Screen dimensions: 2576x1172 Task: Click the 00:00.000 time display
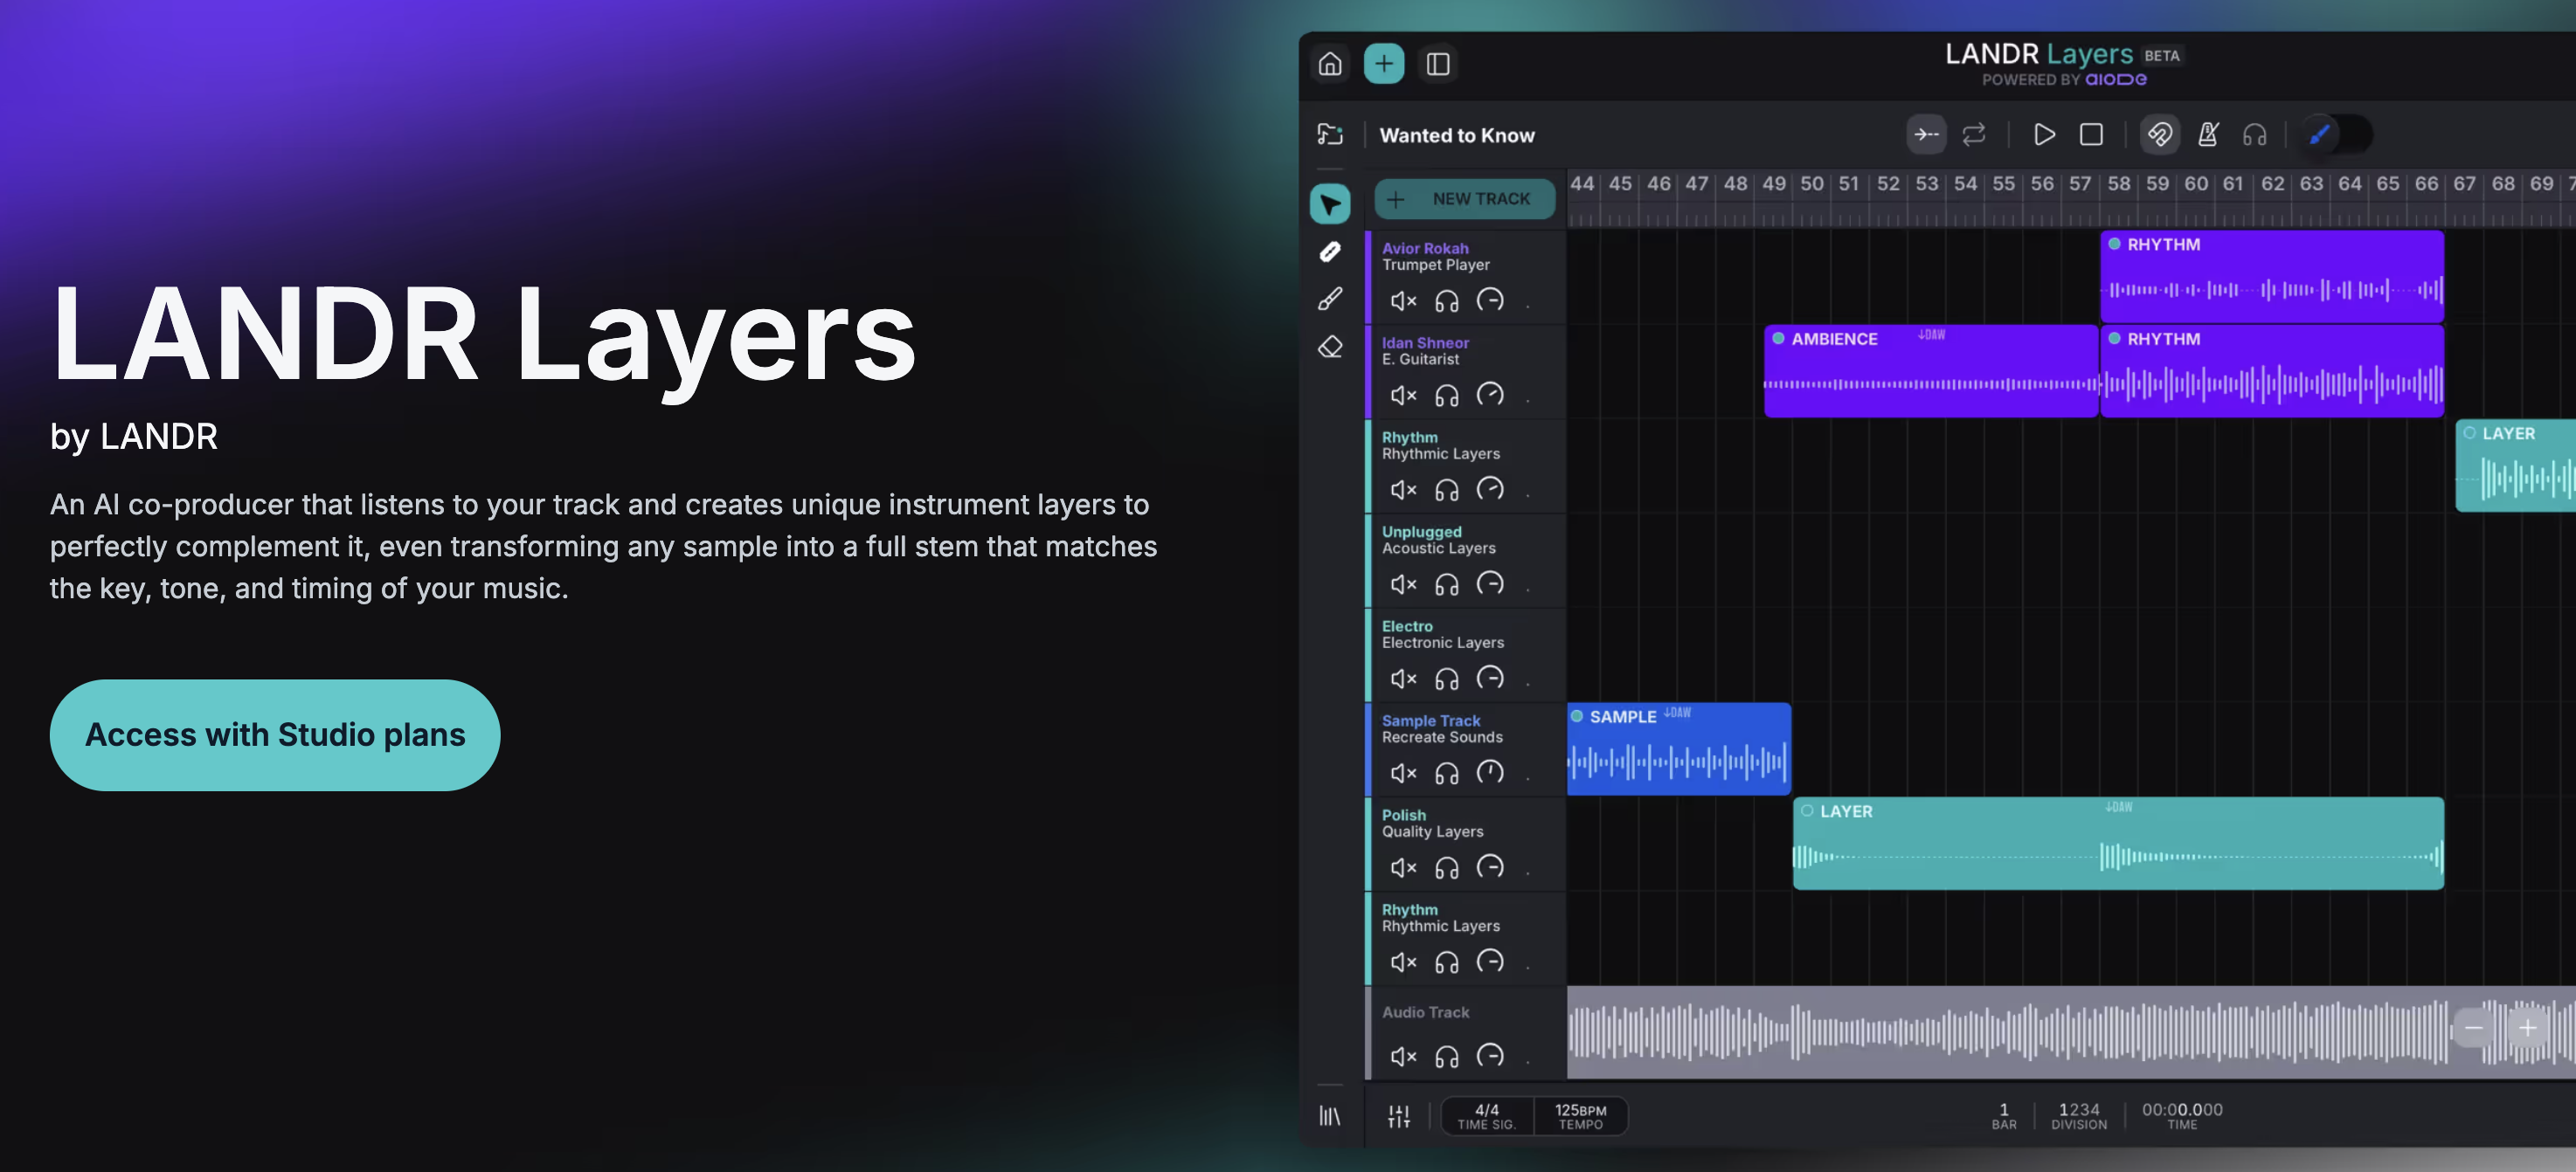[x=2182, y=1116]
